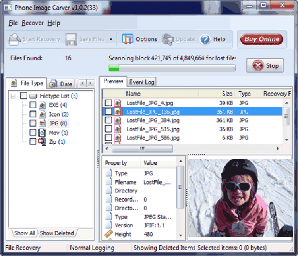Click the File Type tab icon
298x256 pixels.
click(x=14, y=83)
